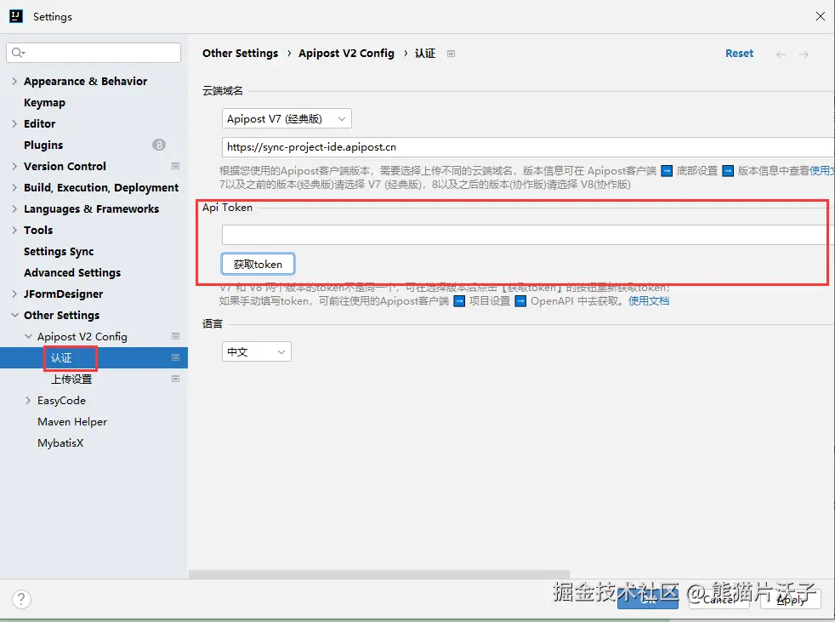Collapse the Apipost V2 Config node
Image resolution: width=835 pixels, height=622 pixels.
point(28,337)
